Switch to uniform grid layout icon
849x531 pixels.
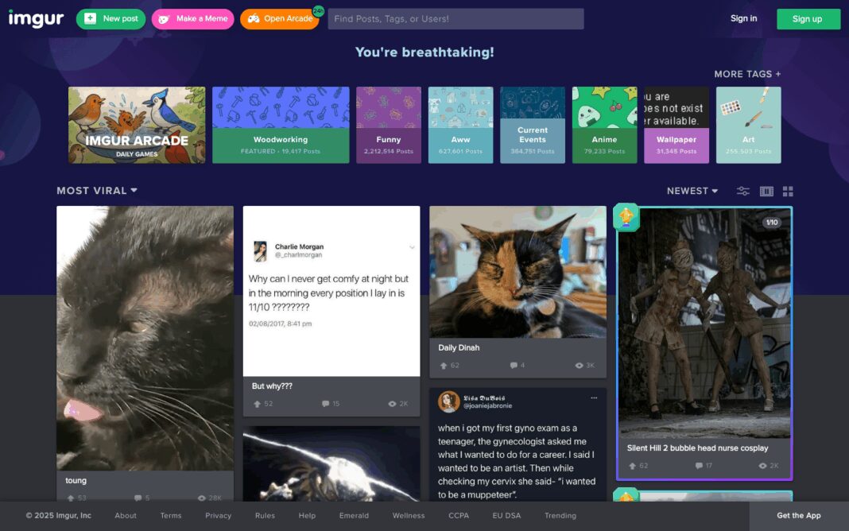(788, 191)
